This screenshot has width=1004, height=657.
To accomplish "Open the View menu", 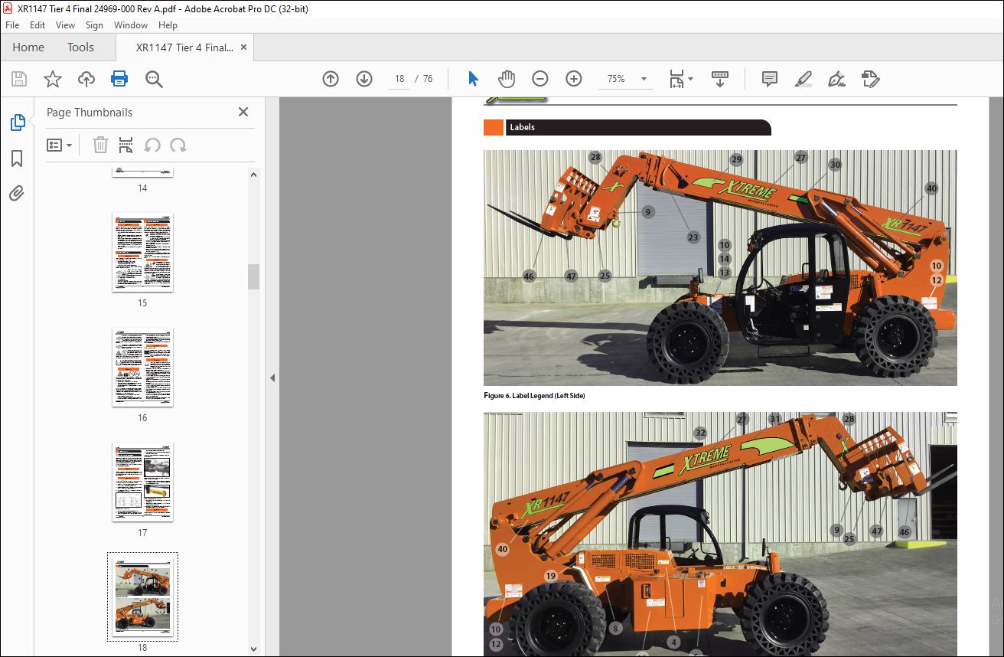I will point(66,25).
